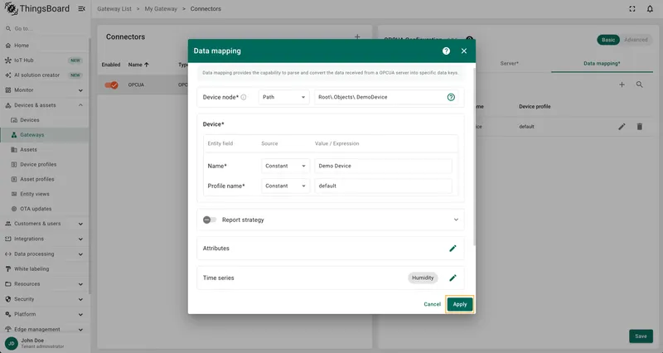Image resolution: width=663 pixels, height=353 pixels.
Task: Expand Resources sidebar section
Action: pyautogui.click(x=45, y=284)
